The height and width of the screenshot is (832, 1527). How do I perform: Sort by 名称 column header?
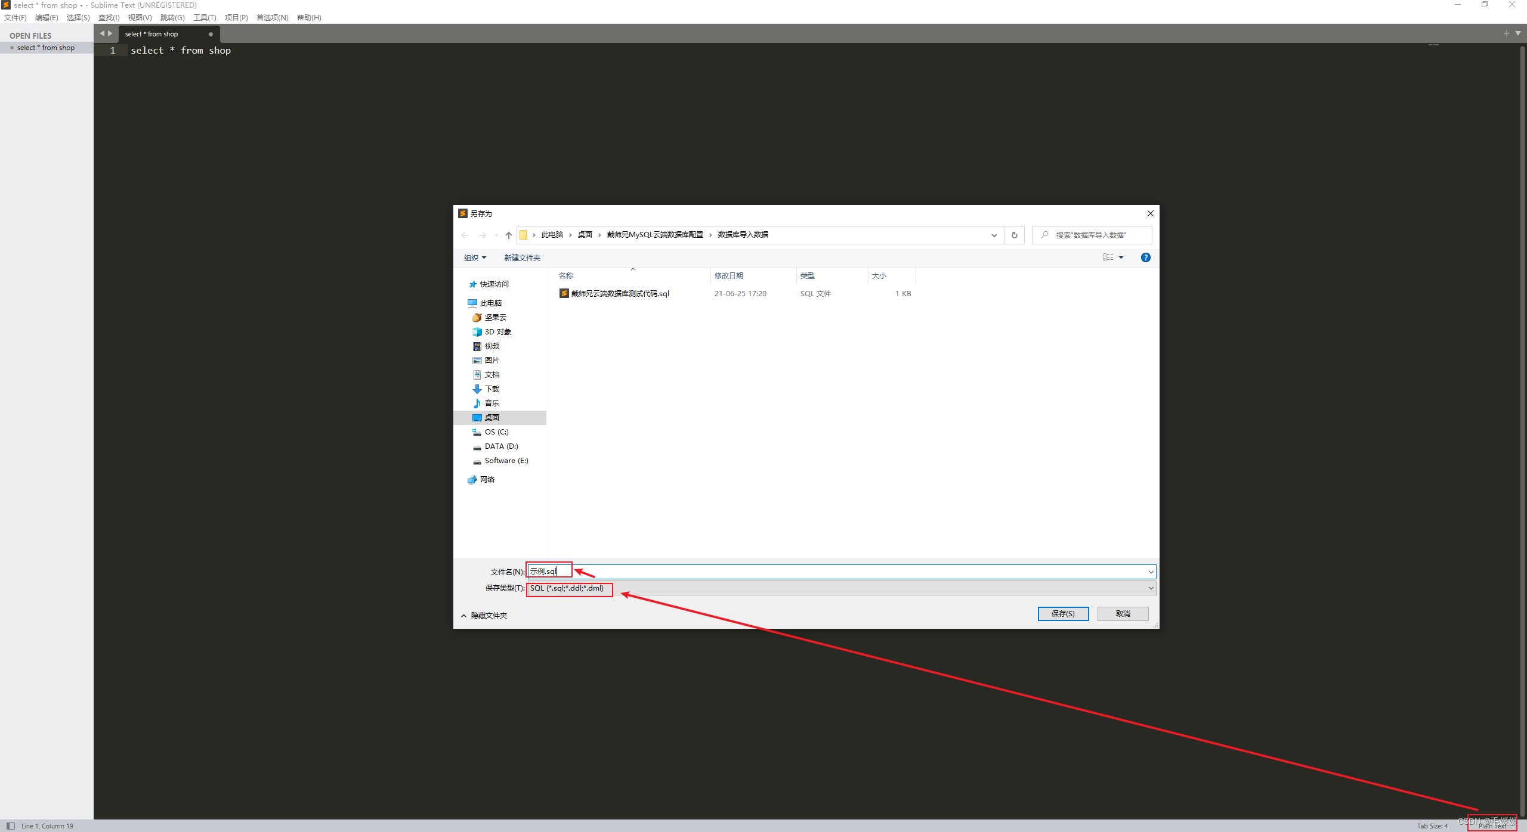point(566,276)
